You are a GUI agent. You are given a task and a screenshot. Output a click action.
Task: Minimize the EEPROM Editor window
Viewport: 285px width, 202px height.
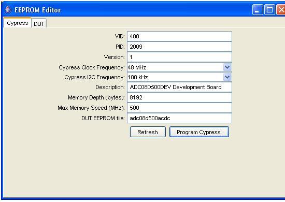click(x=258, y=10)
